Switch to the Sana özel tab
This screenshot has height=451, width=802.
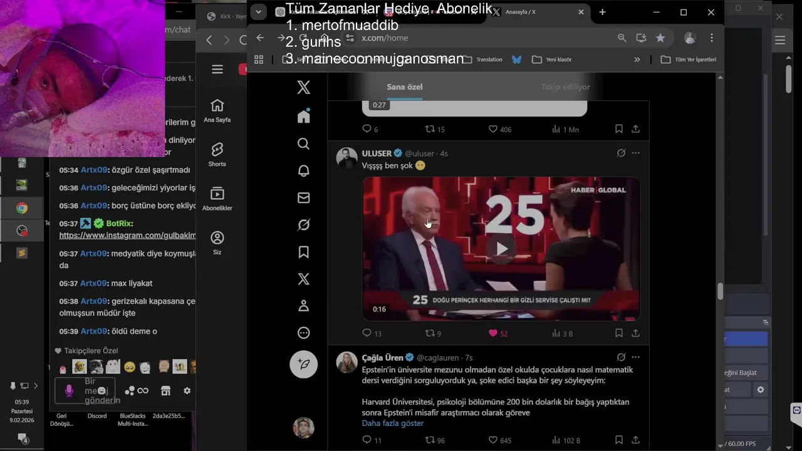(x=405, y=87)
